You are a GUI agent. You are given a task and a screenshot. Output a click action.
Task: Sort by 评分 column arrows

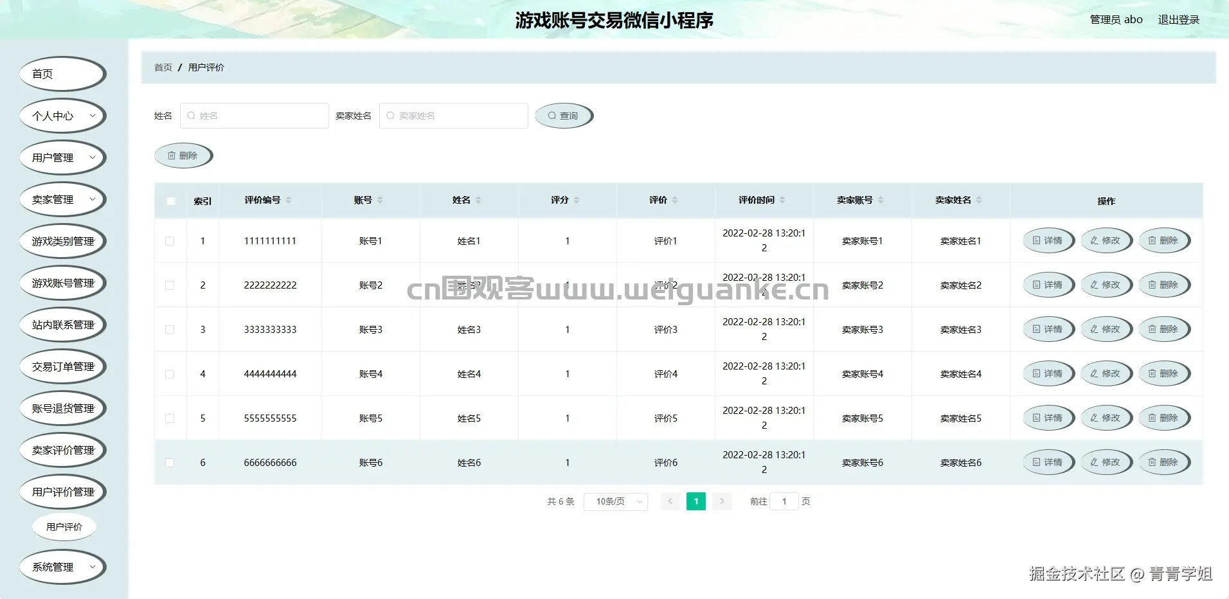point(577,200)
